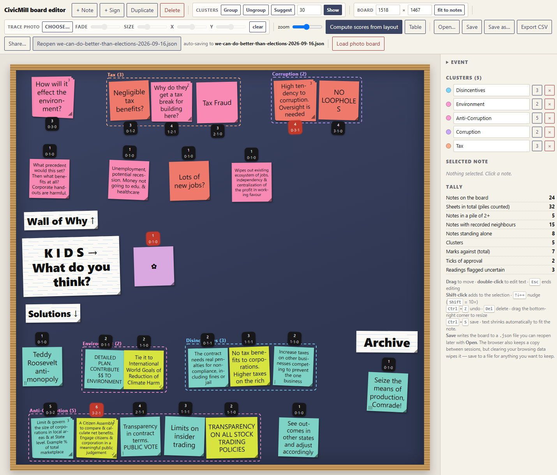557x475 pixels.
Task: Select the purple flower sticky note
Action: [x=154, y=267]
